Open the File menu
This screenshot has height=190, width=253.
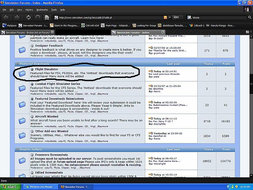click(x=4, y=10)
